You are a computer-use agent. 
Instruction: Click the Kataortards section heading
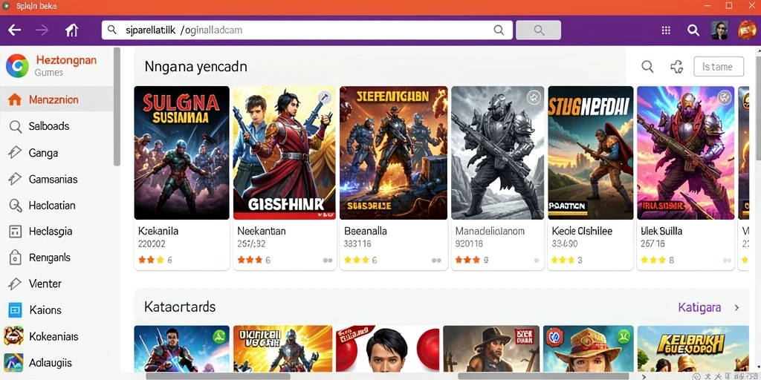tap(180, 307)
